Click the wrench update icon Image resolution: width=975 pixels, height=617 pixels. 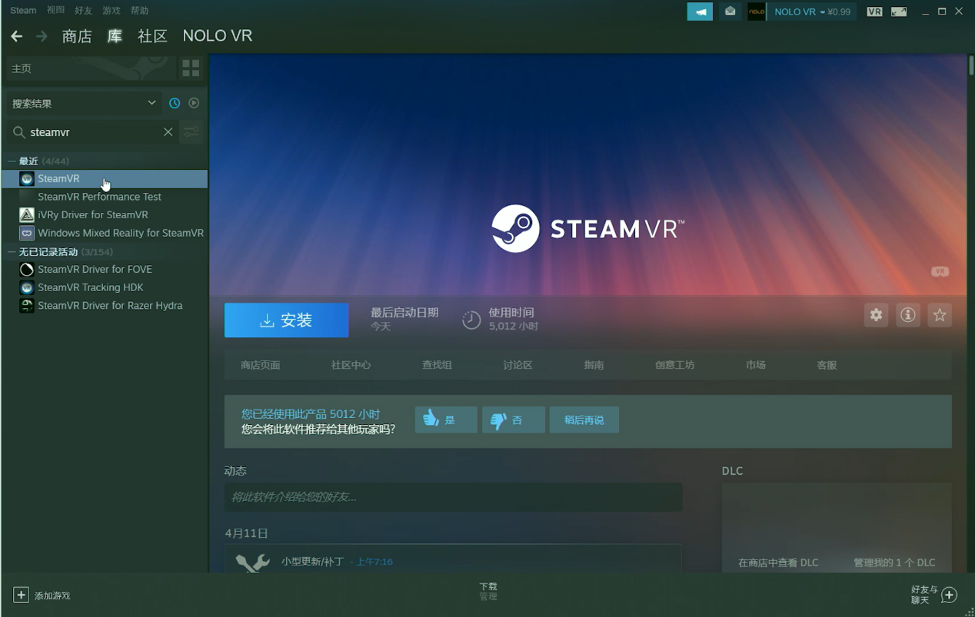(x=252, y=563)
